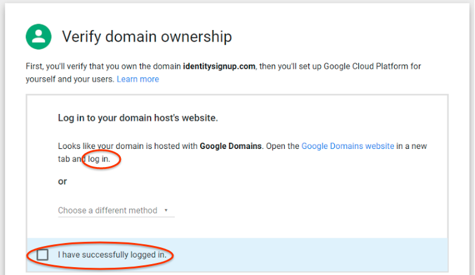Open the Google Domains website link
The width and height of the screenshot is (475, 275).
(347, 146)
